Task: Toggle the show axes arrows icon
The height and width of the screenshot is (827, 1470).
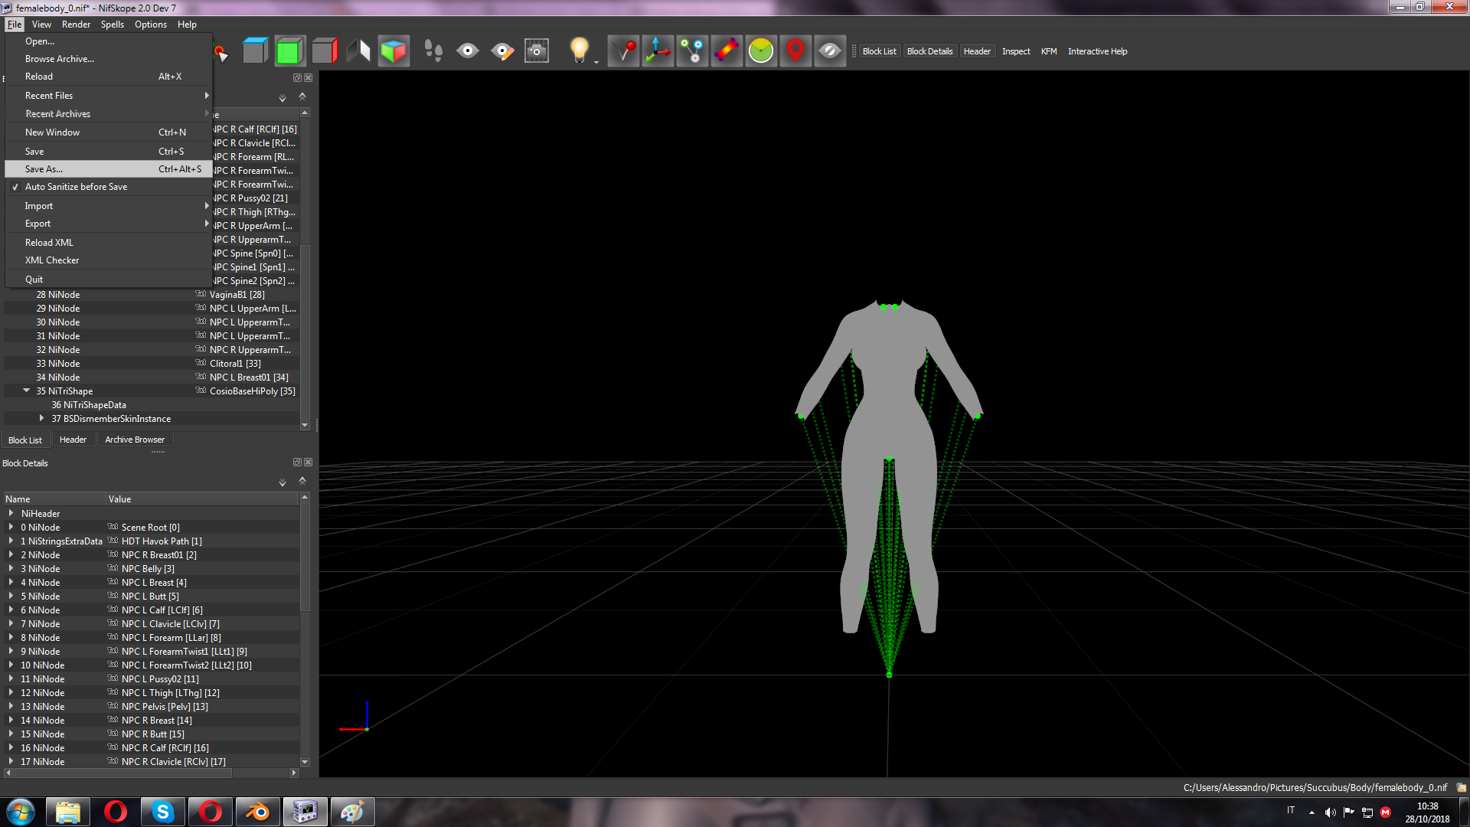Action: click(x=658, y=51)
